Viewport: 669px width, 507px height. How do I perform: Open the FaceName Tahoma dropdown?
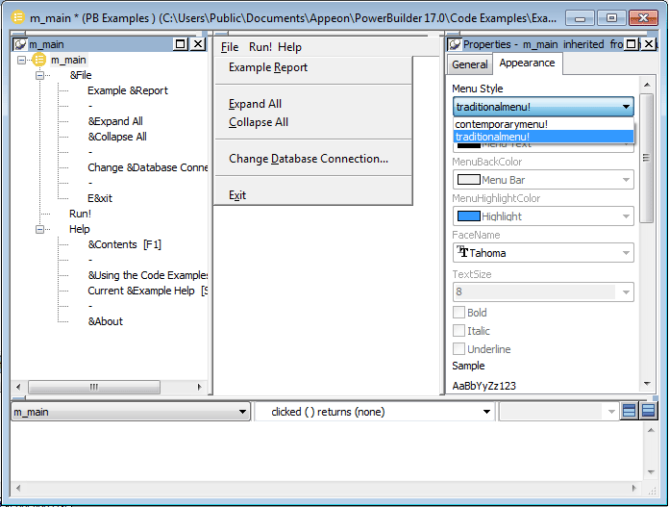coord(627,253)
